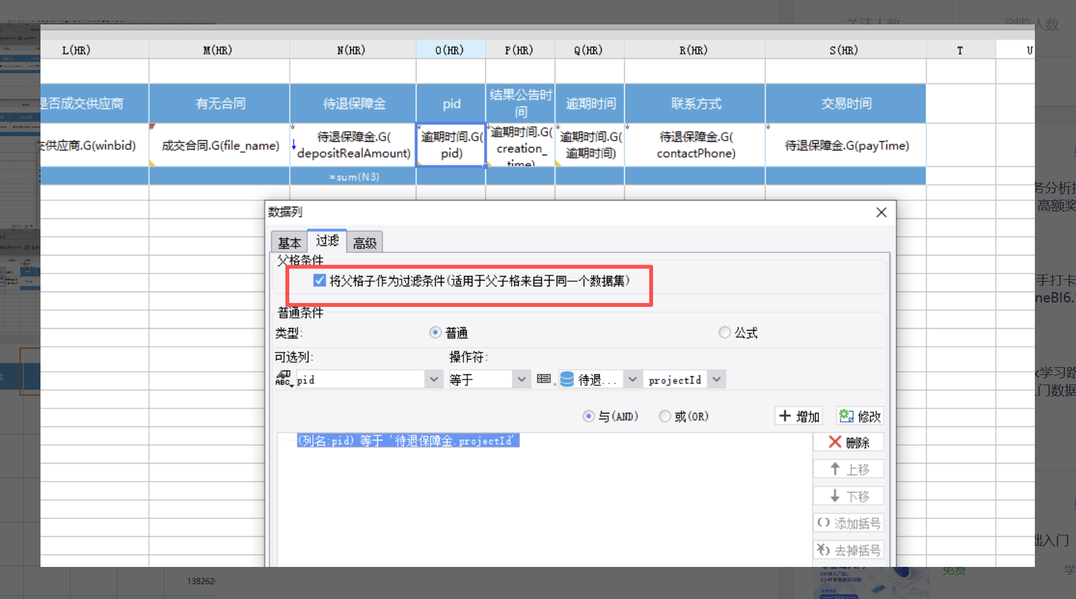Click the ABC column-name type icon
1076x599 pixels.
click(x=283, y=379)
